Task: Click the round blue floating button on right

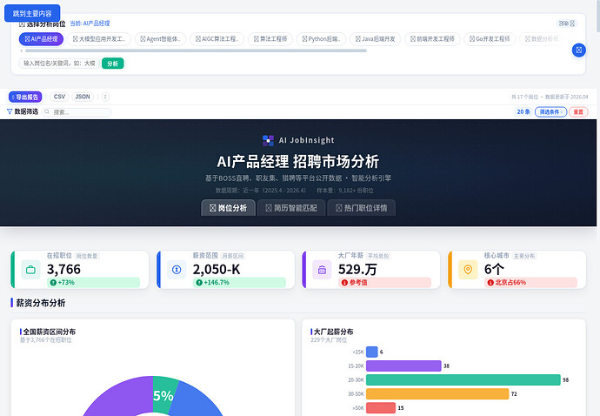Action: click(578, 50)
